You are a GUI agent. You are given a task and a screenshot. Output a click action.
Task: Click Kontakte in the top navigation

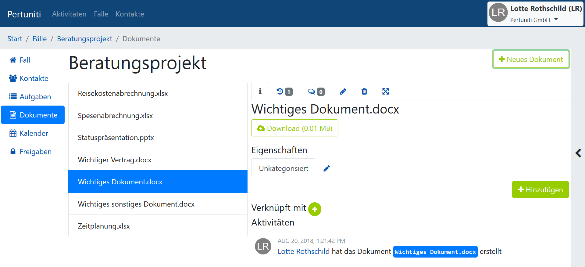[x=130, y=14]
